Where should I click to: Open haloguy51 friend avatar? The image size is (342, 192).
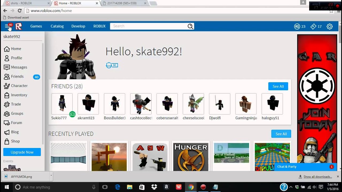[x=272, y=104]
